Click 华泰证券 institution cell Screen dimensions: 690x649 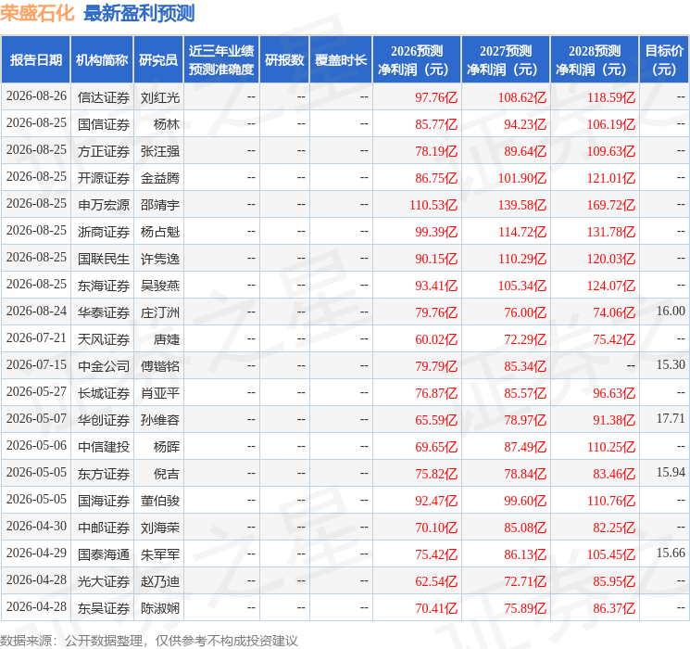[104, 312]
